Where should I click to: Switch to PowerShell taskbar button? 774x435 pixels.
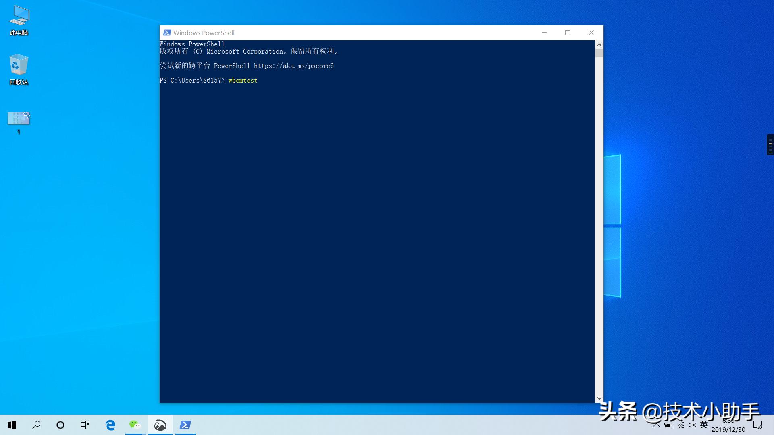(x=185, y=425)
